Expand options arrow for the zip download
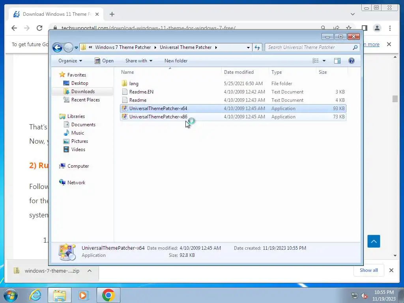Image resolution: width=404 pixels, height=303 pixels. point(90,271)
